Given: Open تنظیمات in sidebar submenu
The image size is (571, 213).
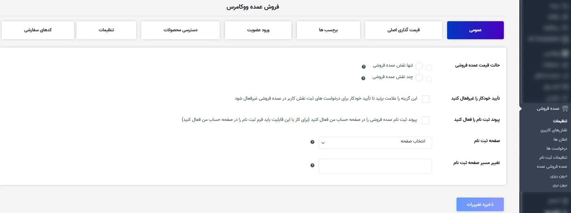Looking at the screenshot, I should click(560, 121).
